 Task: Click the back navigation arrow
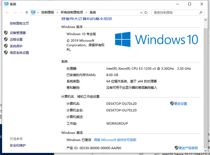point(7,12)
